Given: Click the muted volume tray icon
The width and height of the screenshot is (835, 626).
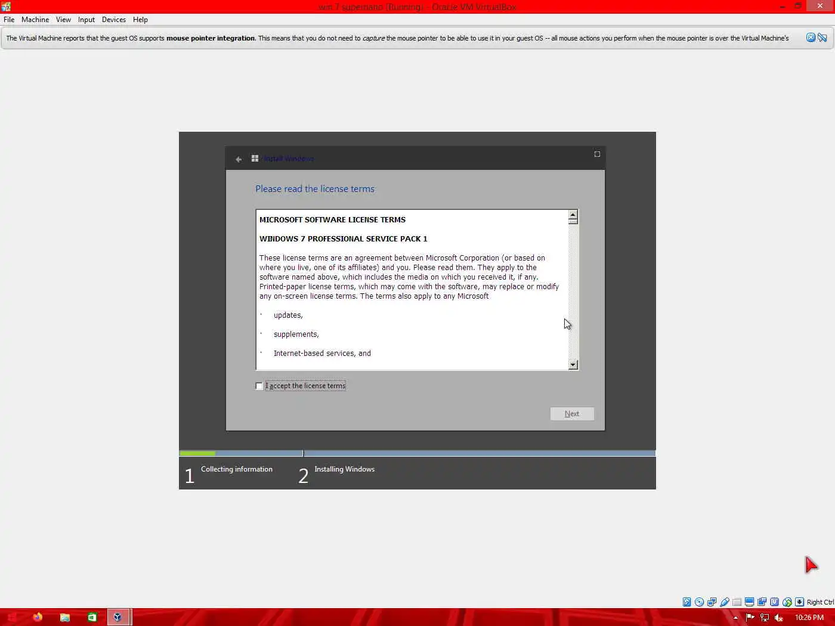Looking at the screenshot, I should tap(778, 618).
